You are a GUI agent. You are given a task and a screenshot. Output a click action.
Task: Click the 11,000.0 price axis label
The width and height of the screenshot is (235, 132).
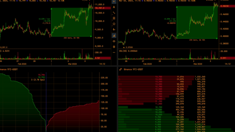coord(99,5)
